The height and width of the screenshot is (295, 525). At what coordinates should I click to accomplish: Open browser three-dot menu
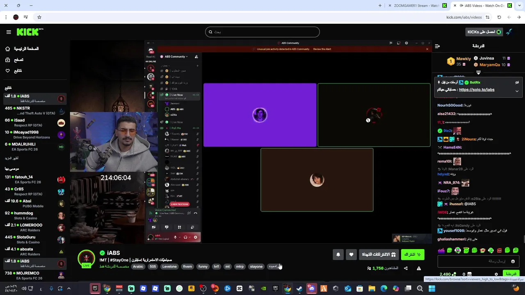tap(6, 17)
